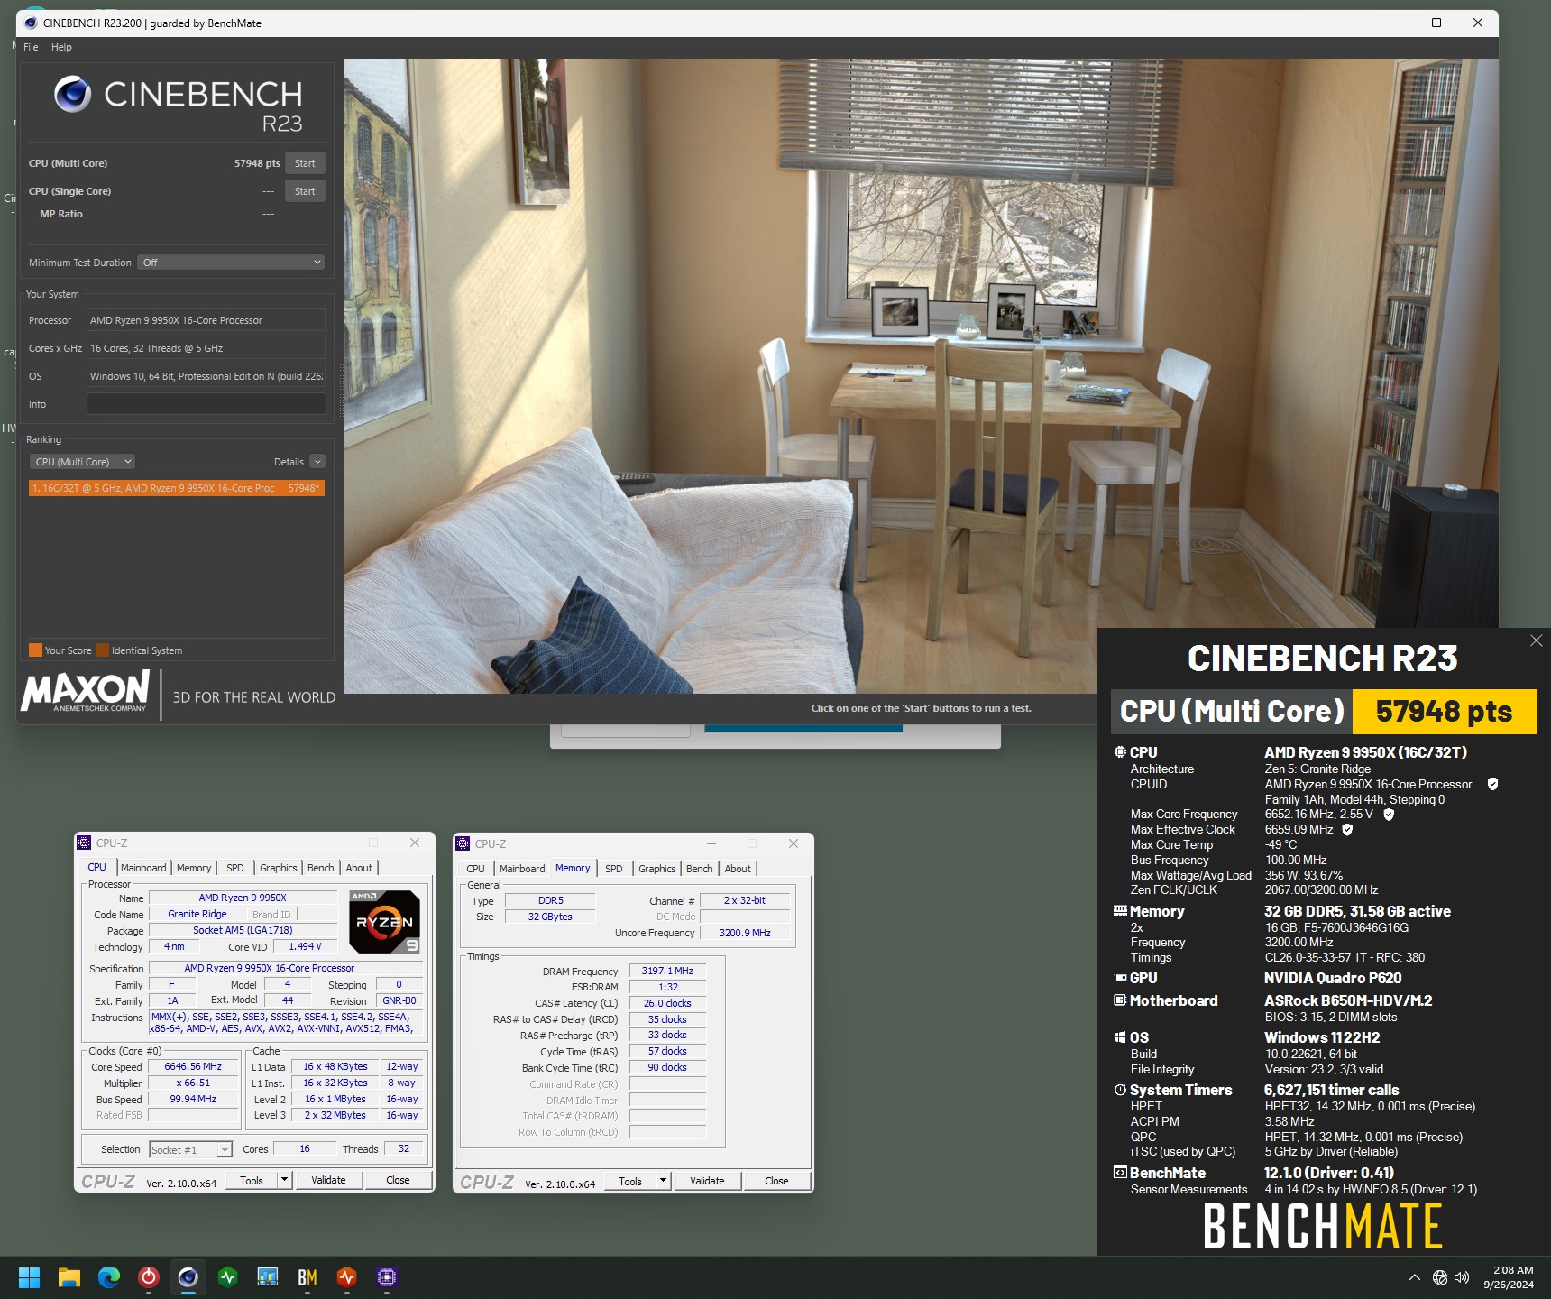This screenshot has height=1299, width=1551.
Task: Click the Memory section icon in BenchMate
Action: 1120,911
